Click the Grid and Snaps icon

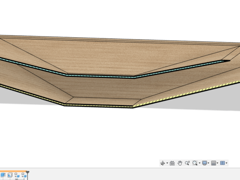(214, 163)
